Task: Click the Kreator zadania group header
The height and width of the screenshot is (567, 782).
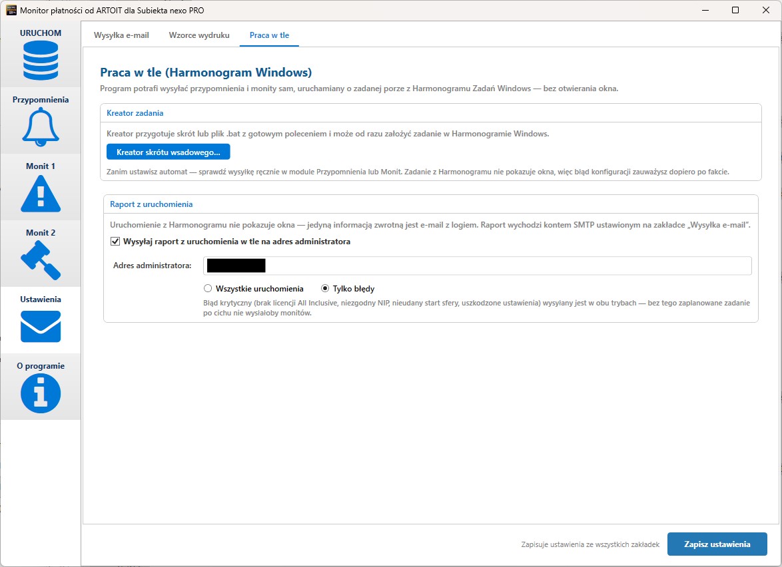Action: point(135,113)
